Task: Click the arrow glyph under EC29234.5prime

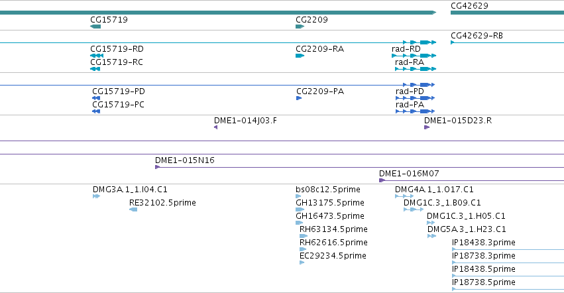Action: coord(302,263)
